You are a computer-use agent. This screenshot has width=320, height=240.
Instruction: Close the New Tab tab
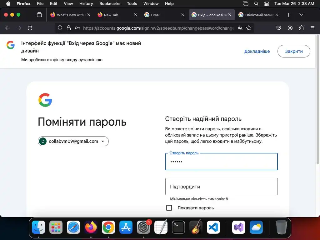pyautogui.click(x=136, y=15)
